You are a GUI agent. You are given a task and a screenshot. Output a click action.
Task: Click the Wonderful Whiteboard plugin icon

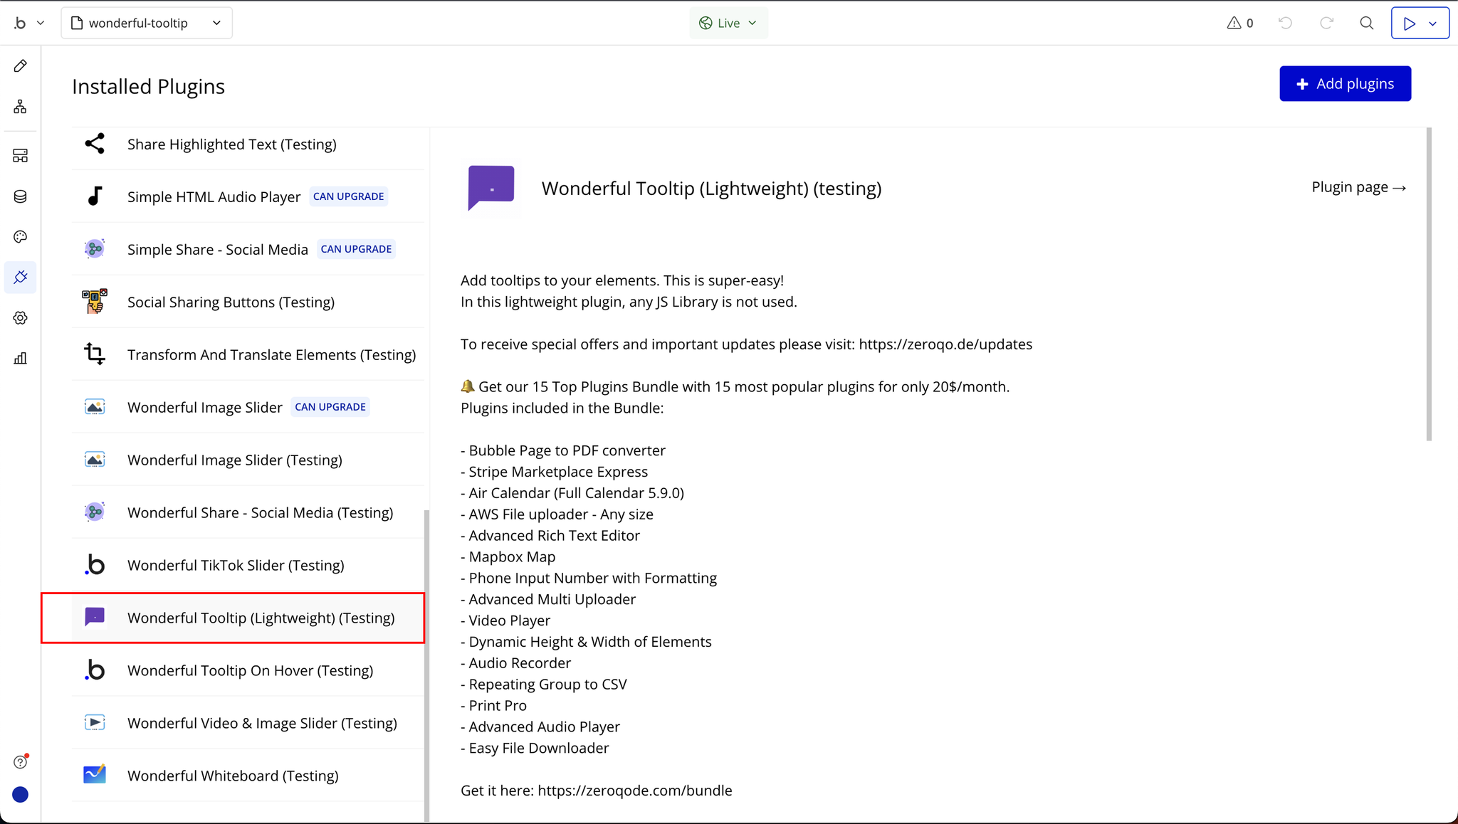[95, 774]
